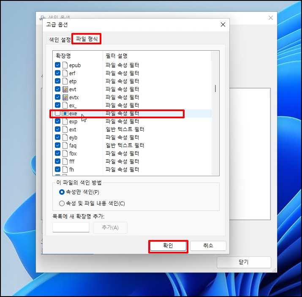
Task: Click the disabled 추가(A) button
Action: tap(110, 228)
